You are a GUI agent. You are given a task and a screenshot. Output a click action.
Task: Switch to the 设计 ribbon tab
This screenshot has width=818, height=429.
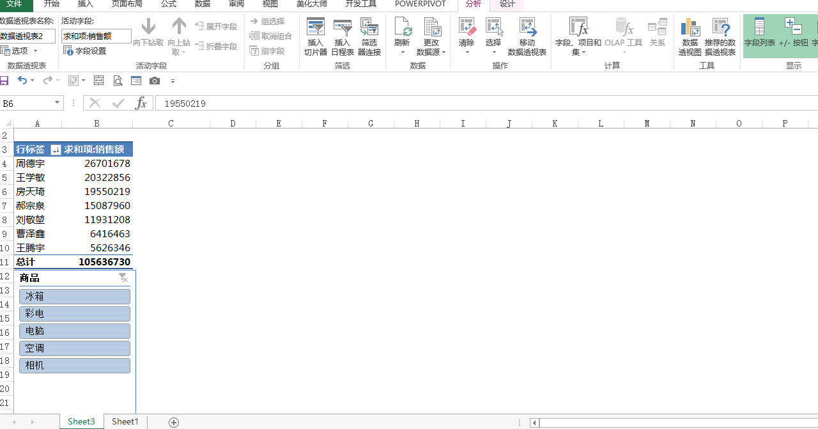tap(507, 4)
